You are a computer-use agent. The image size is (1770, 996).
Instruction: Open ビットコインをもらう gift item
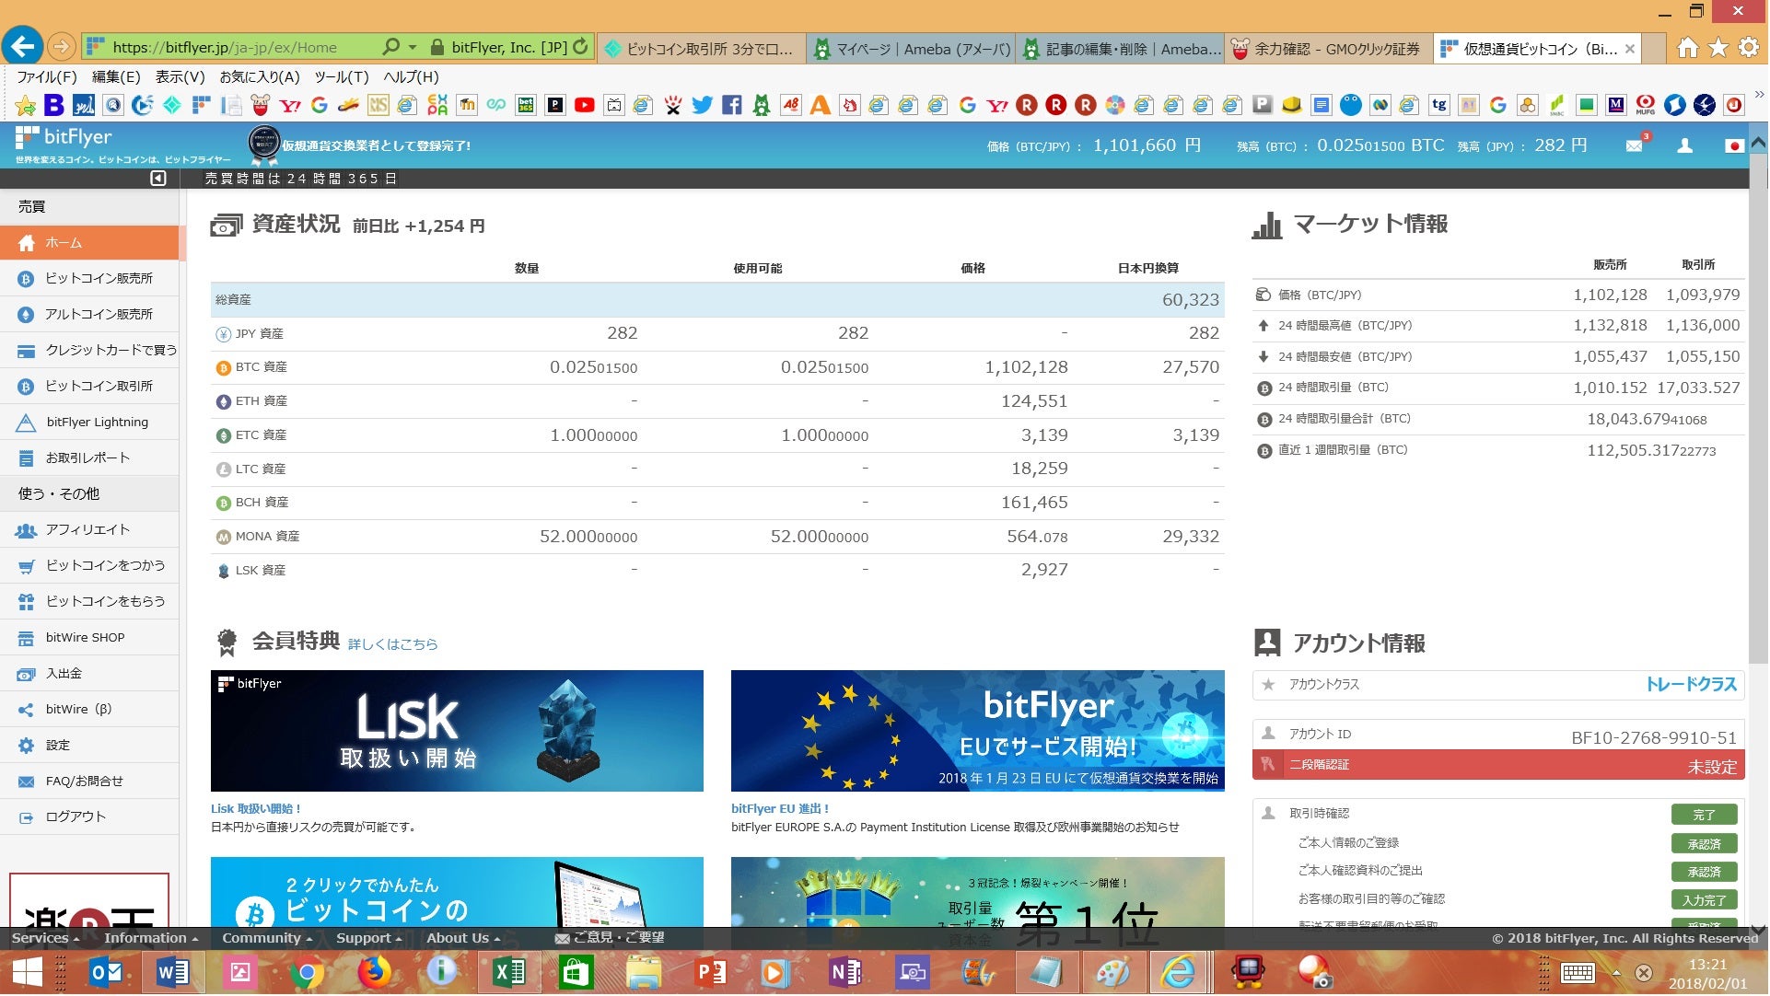point(89,602)
